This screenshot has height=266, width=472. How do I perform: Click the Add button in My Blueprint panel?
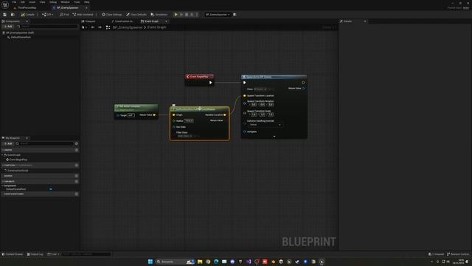(8, 143)
